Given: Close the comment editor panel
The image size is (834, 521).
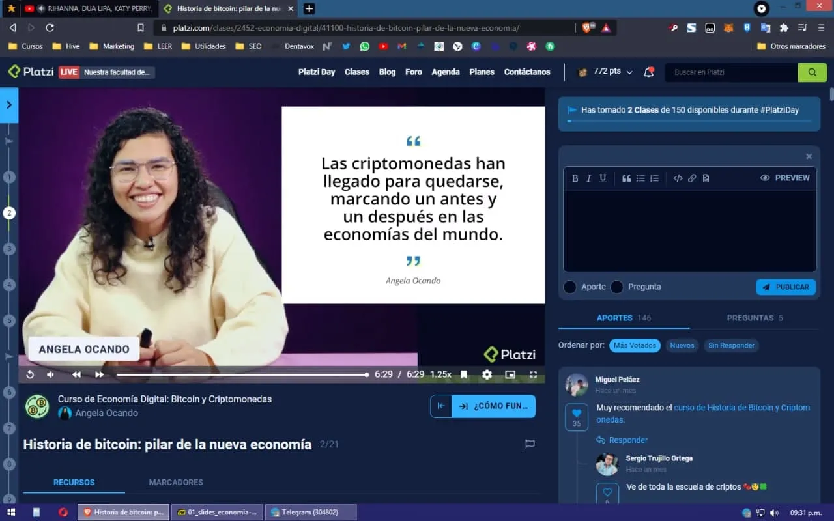Looking at the screenshot, I should pos(809,156).
